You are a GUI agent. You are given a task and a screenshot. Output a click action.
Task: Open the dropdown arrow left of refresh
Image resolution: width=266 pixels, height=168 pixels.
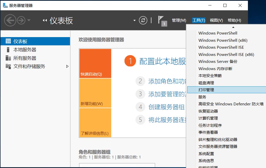click(x=134, y=20)
